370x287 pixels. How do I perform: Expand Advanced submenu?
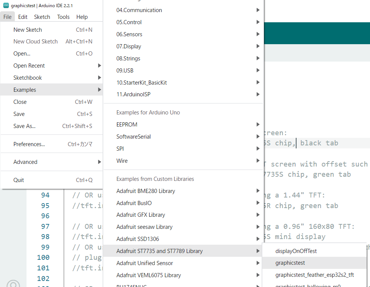(x=52, y=162)
